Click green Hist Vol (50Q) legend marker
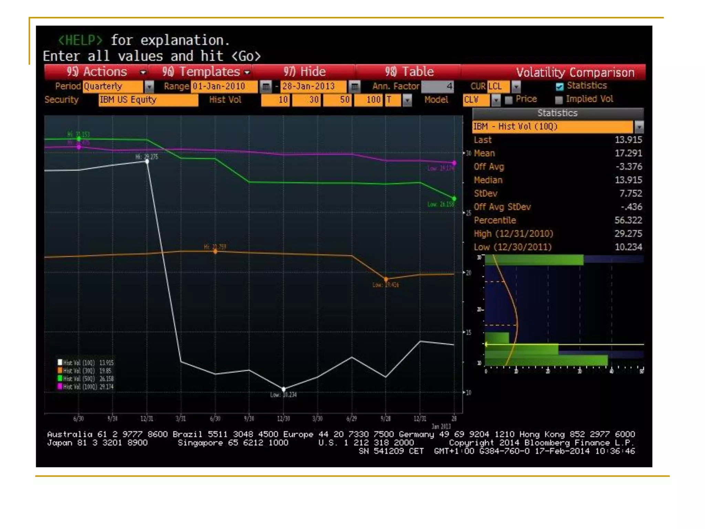Viewport: 705px width, 529px height. [60, 378]
